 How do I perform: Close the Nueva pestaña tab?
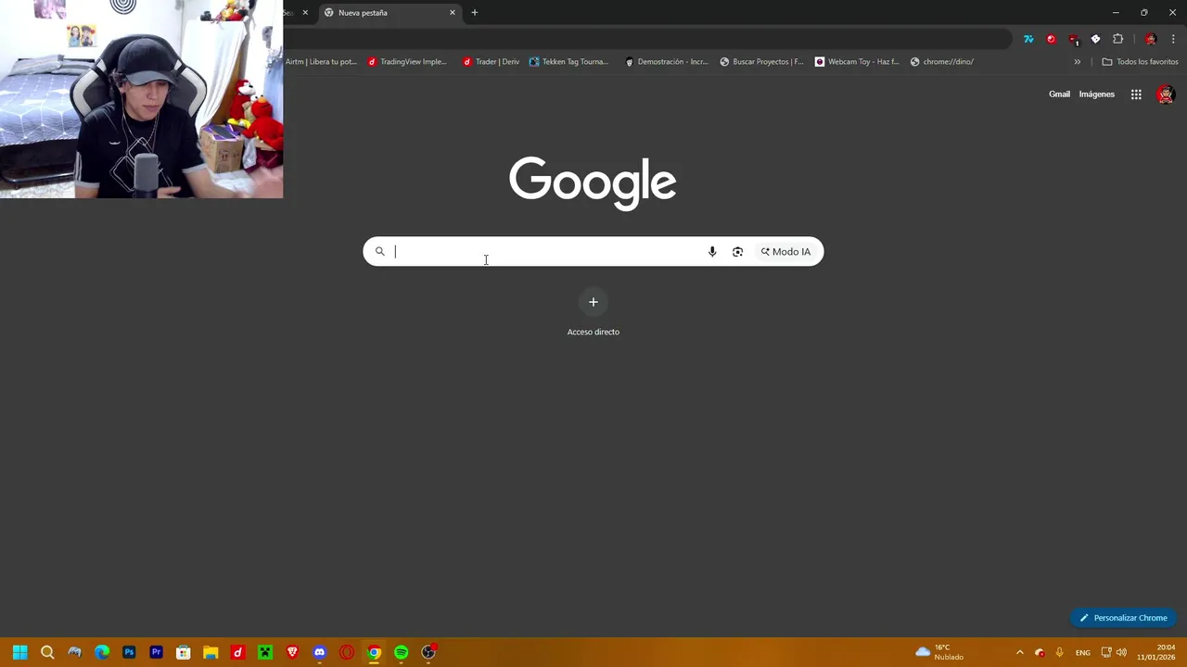click(x=453, y=13)
